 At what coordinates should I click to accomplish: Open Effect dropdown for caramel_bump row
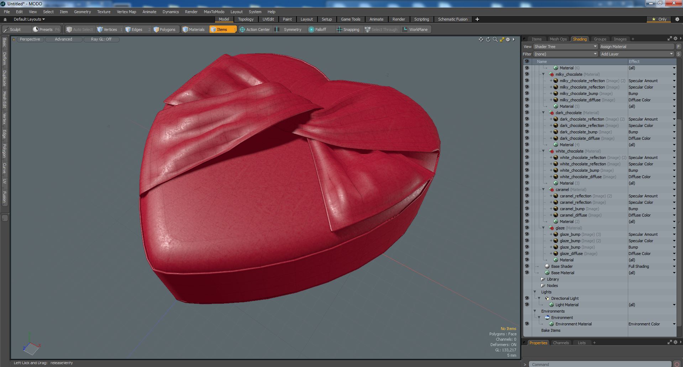click(x=674, y=209)
